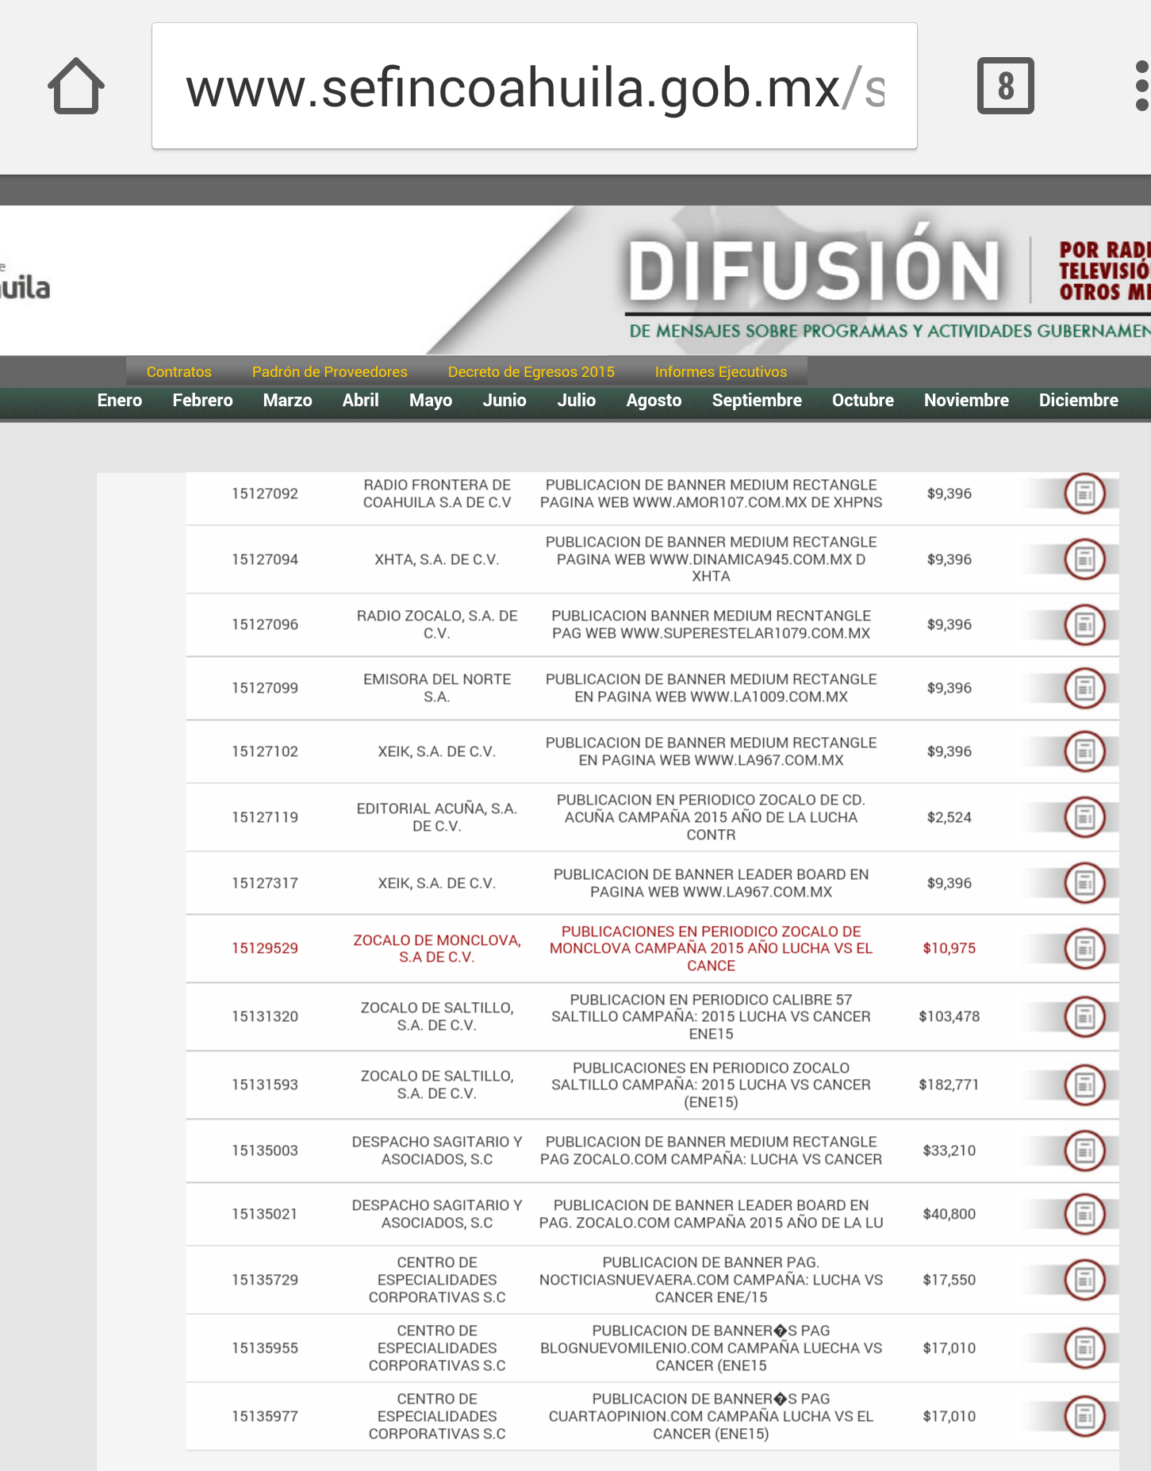Image resolution: width=1151 pixels, height=1471 pixels.
Task: Open detail icon for Zocalo de Monclova row
Action: pos(1084,948)
